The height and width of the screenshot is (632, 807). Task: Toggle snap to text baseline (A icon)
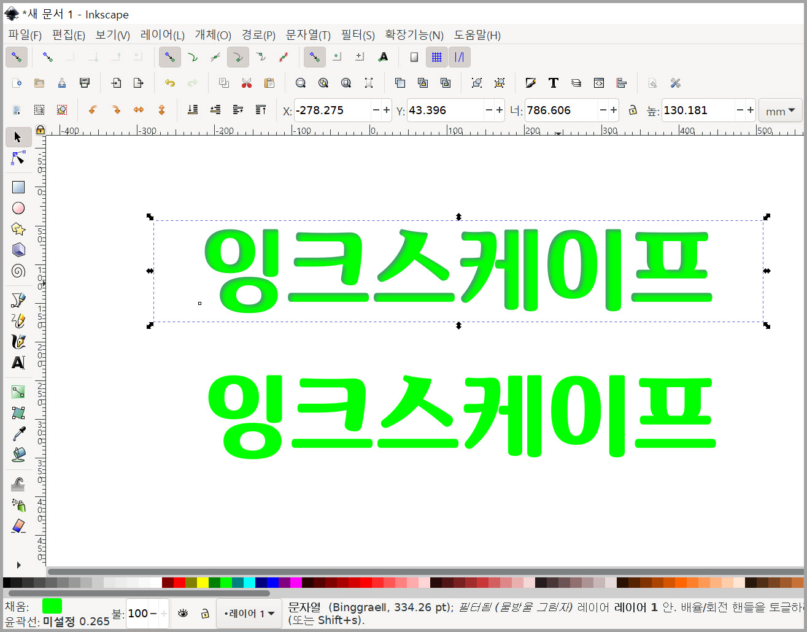tap(383, 57)
